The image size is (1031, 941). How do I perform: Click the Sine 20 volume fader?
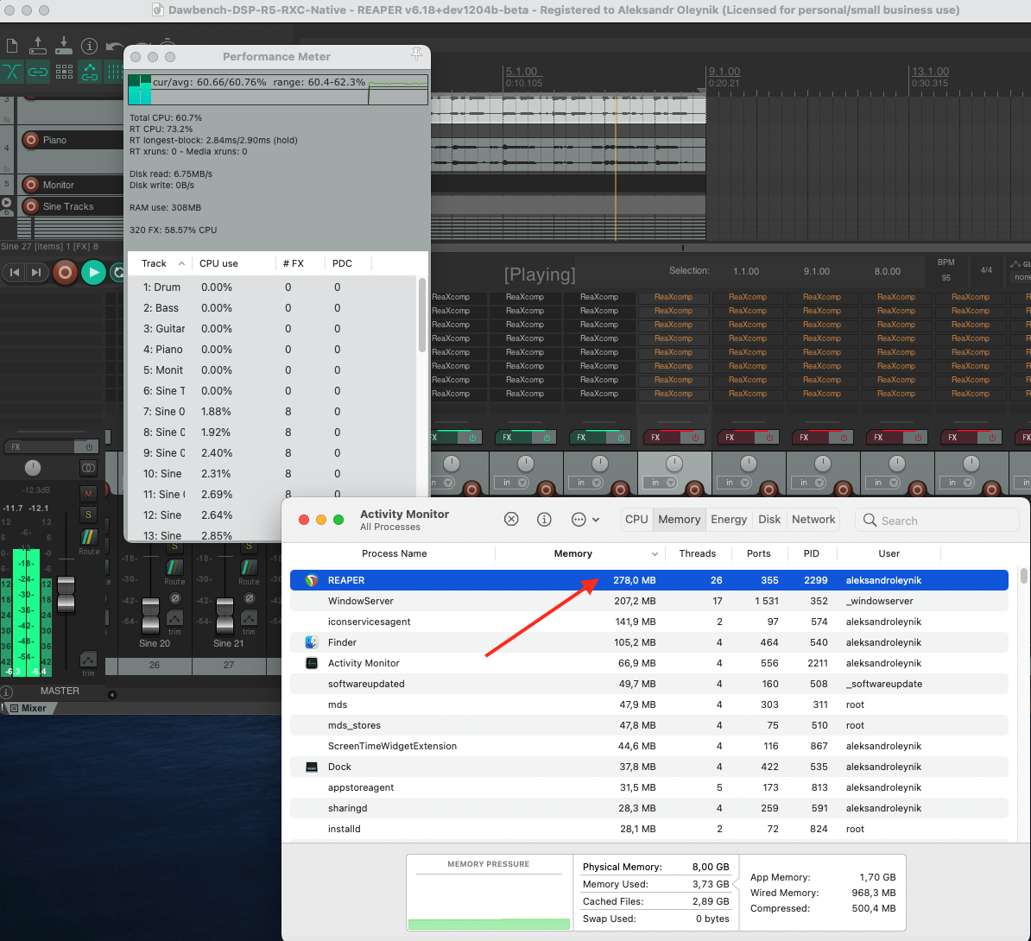point(150,615)
